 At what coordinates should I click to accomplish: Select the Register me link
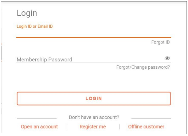tap(93, 126)
